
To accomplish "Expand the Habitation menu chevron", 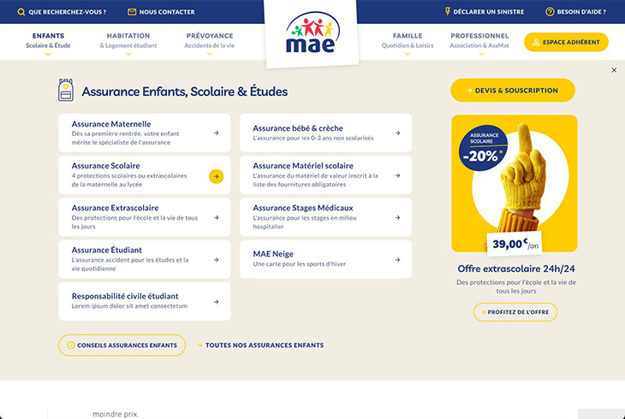I will [128, 54].
